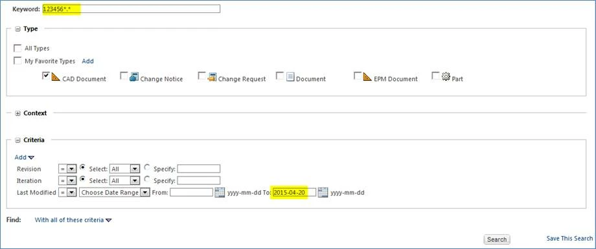Expand the Context section

click(x=17, y=113)
